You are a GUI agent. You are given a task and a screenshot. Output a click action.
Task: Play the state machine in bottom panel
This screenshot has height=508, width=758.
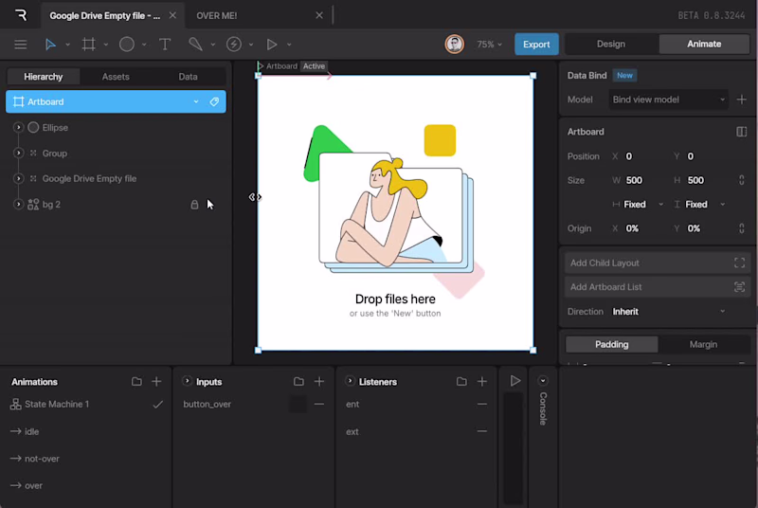(514, 381)
